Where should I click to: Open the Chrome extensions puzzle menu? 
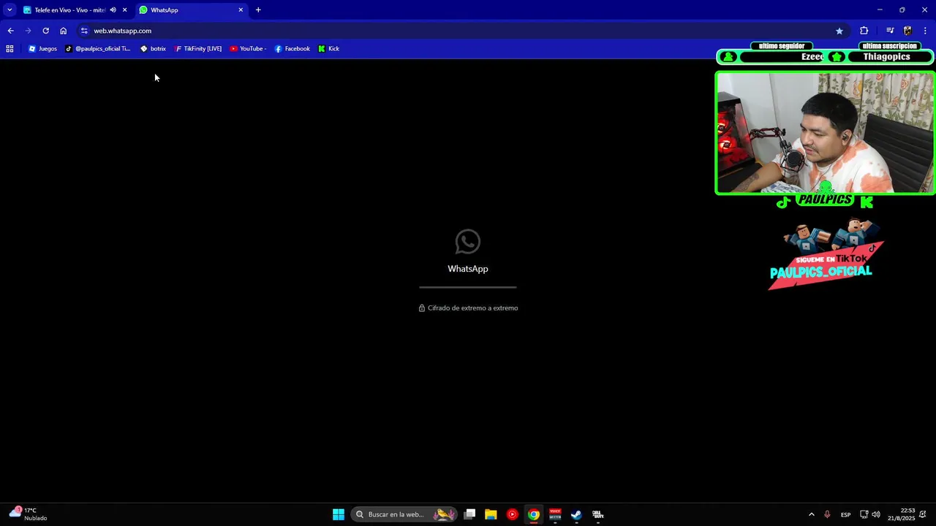pyautogui.click(x=864, y=31)
